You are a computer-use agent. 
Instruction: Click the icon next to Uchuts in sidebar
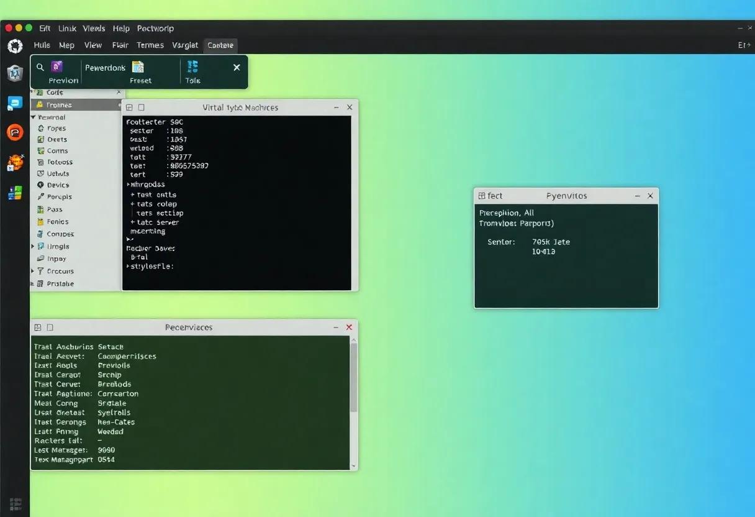[41, 174]
